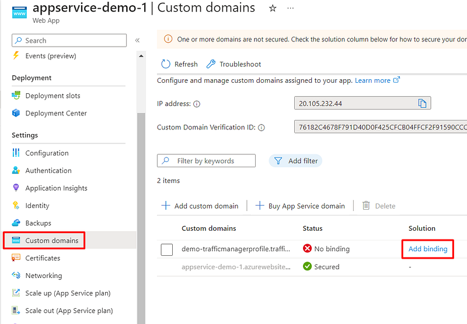Open Authentication settings
The image size is (467, 324).
pos(48,171)
